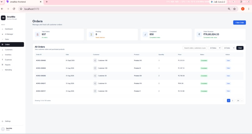Open the tab search dropdown arrow
The height and width of the screenshot is (134, 252).
(x=2, y=2)
